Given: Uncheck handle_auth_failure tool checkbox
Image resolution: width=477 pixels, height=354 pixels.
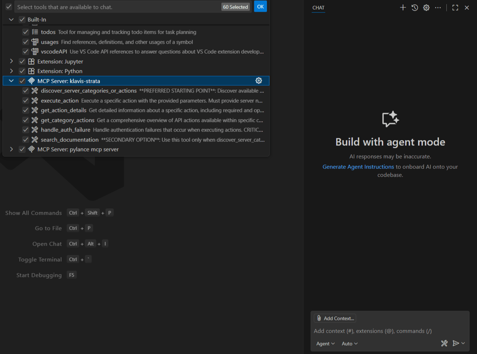Looking at the screenshot, I should tap(26, 130).
